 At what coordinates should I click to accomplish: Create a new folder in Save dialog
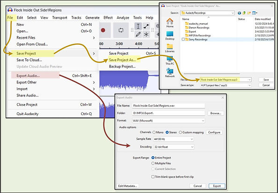(249, 13)
